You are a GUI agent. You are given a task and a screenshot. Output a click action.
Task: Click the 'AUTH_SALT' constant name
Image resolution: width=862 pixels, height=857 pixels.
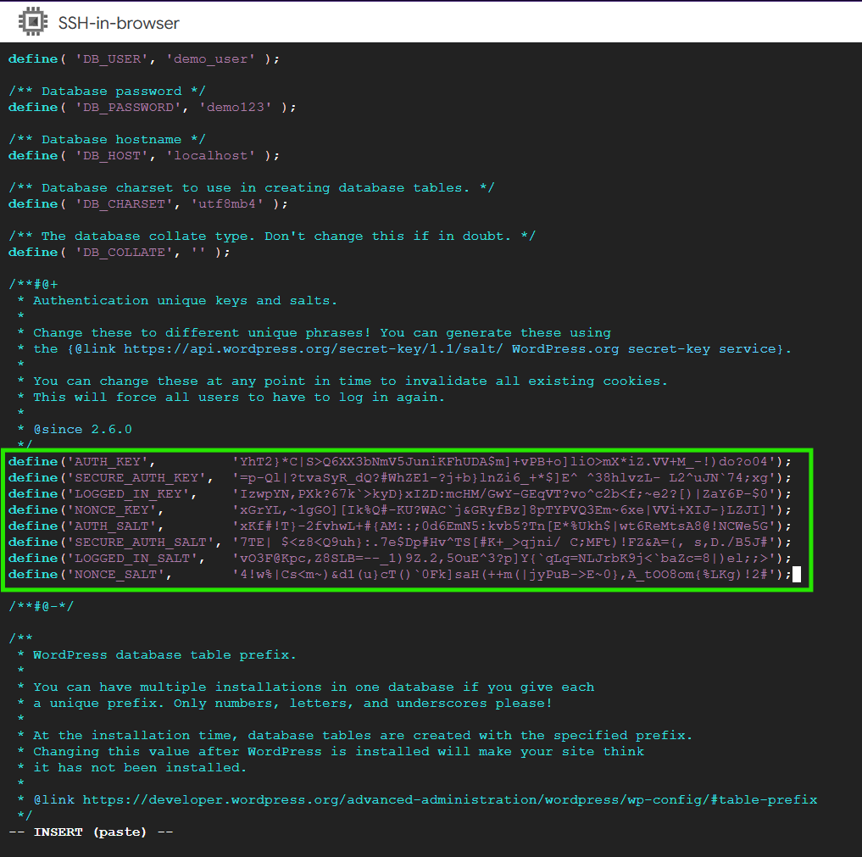coord(115,526)
